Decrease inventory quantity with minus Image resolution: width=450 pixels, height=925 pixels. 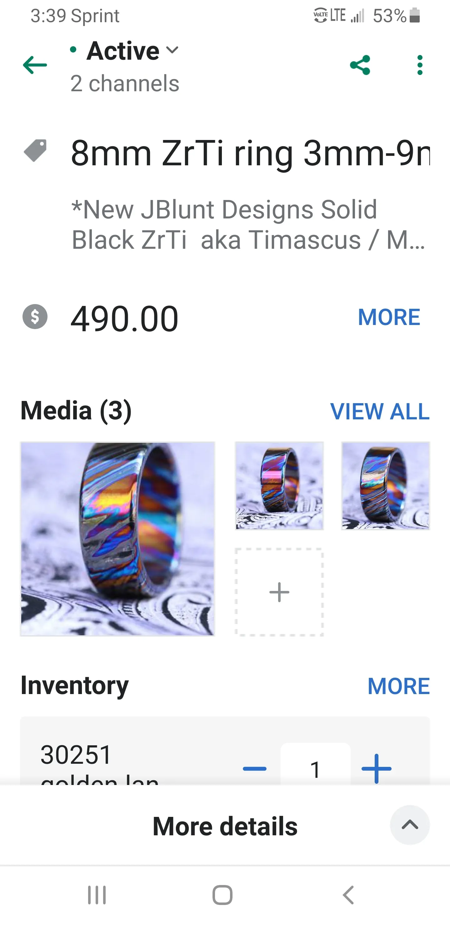pyautogui.click(x=255, y=768)
